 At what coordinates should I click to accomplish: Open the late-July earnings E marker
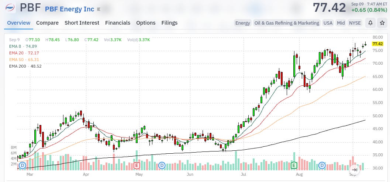(294, 165)
